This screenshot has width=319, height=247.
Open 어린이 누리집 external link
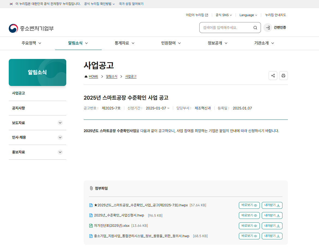(197, 15)
